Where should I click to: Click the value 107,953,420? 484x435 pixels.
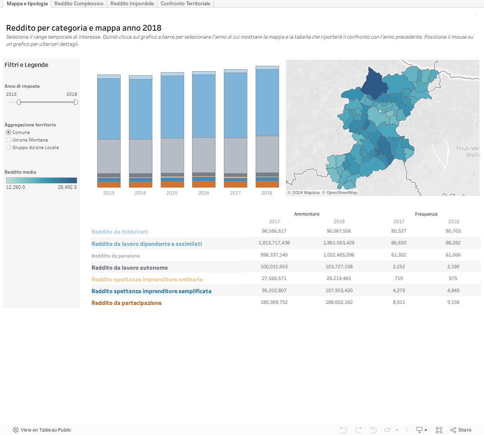pyautogui.click(x=339, y=291)
